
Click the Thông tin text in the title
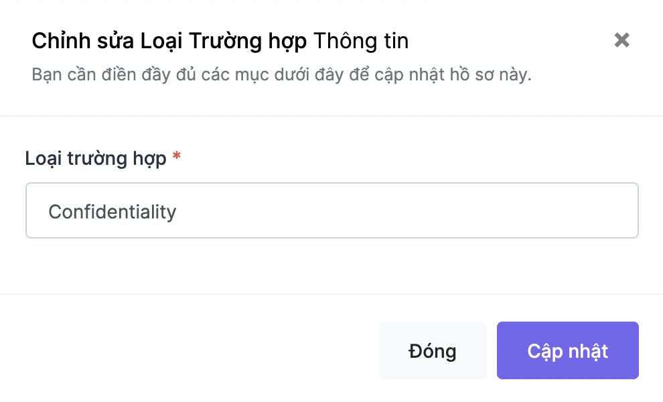(x=361, y=42)
